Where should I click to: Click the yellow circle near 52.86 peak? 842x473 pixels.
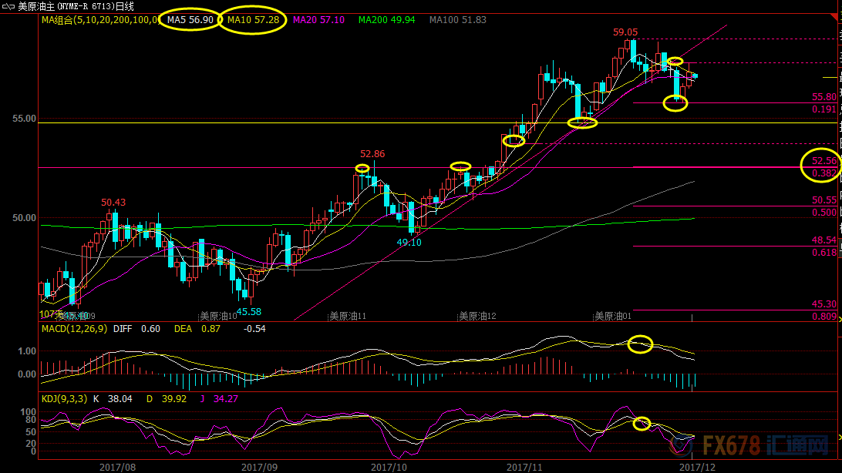tap(362, 168)
